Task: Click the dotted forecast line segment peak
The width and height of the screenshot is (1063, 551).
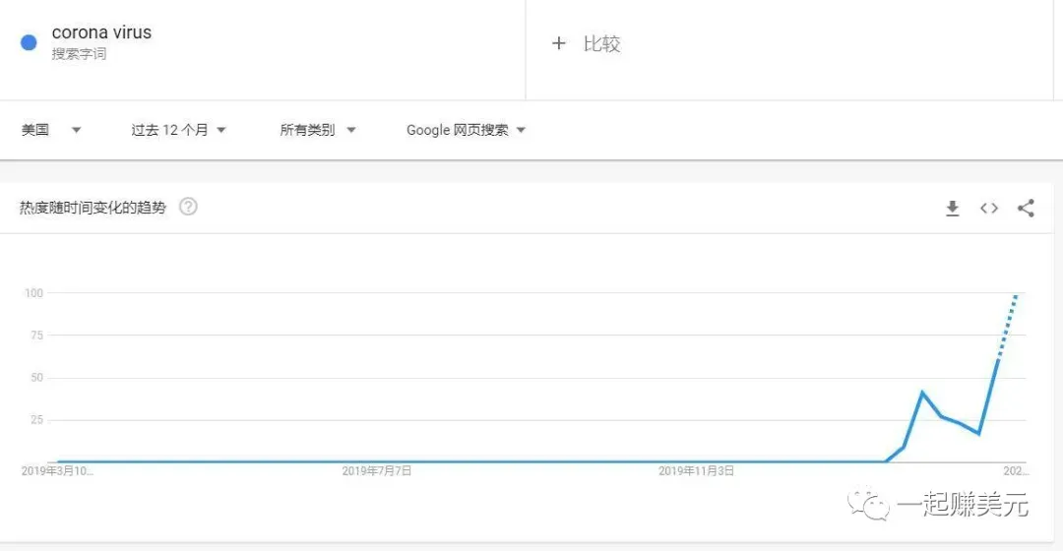Action: [x=1016, y=296]
